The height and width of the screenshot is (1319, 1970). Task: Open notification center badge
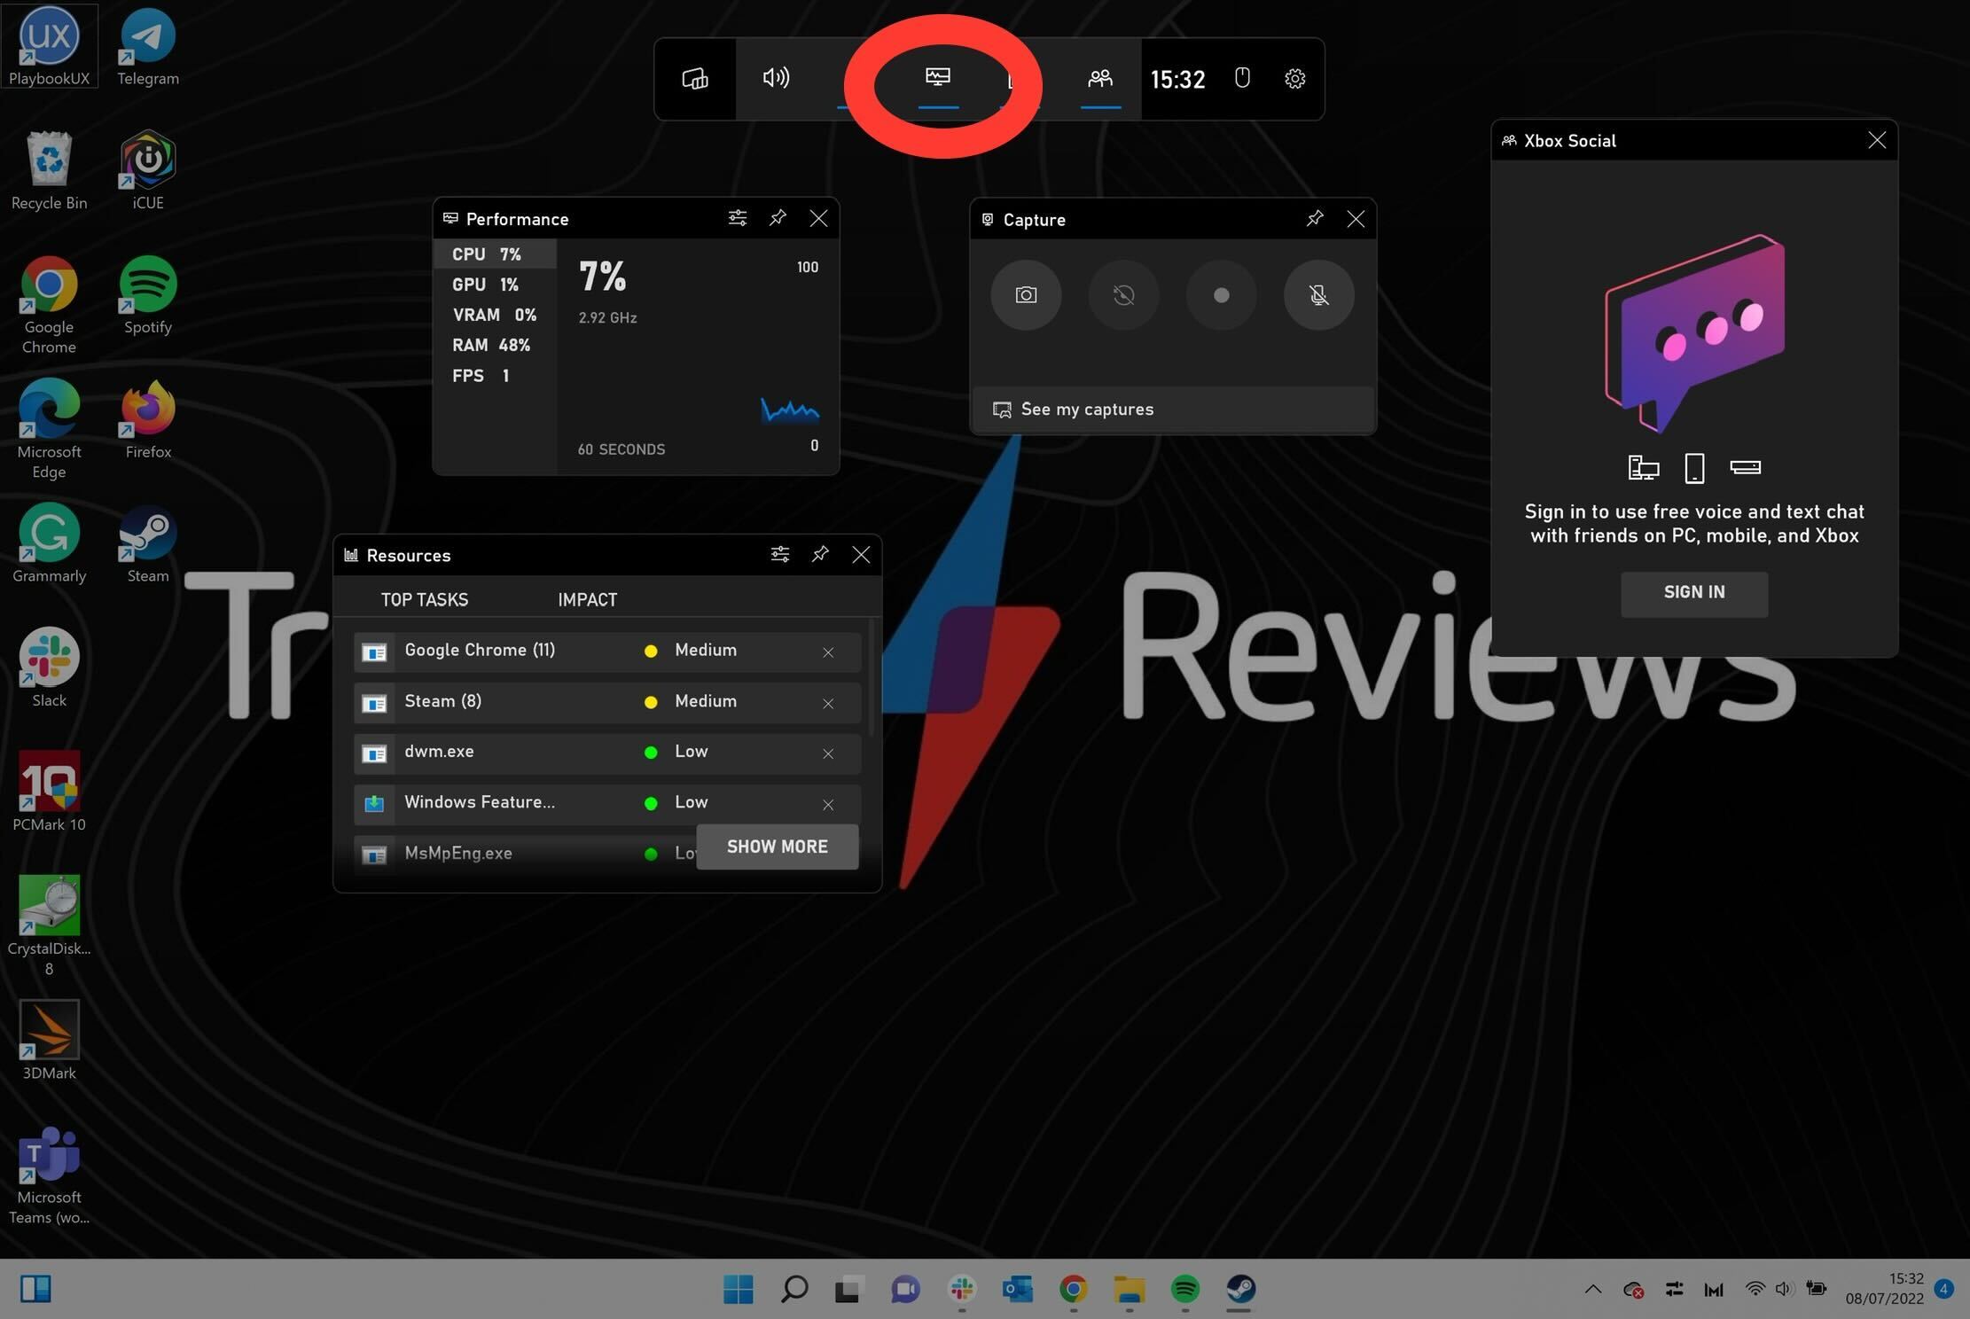tap(1943, 1288)
